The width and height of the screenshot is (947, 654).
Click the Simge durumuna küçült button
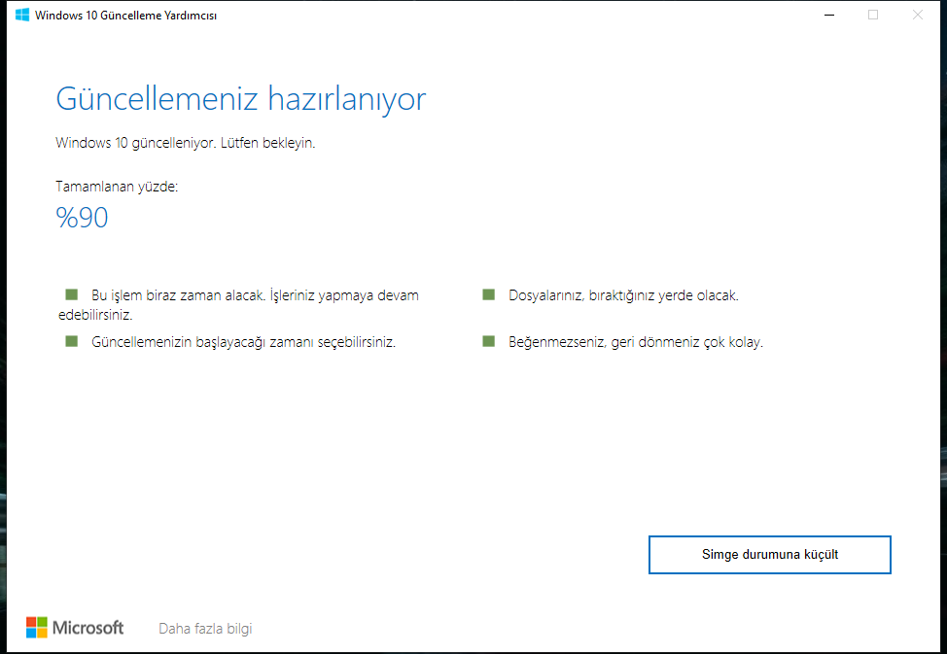pyautogui.click(x=769, y=554)
